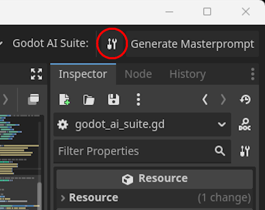Open extra resource options vertical dots
This screenshot has height=210, width=265.
click(x=138, y=100)
